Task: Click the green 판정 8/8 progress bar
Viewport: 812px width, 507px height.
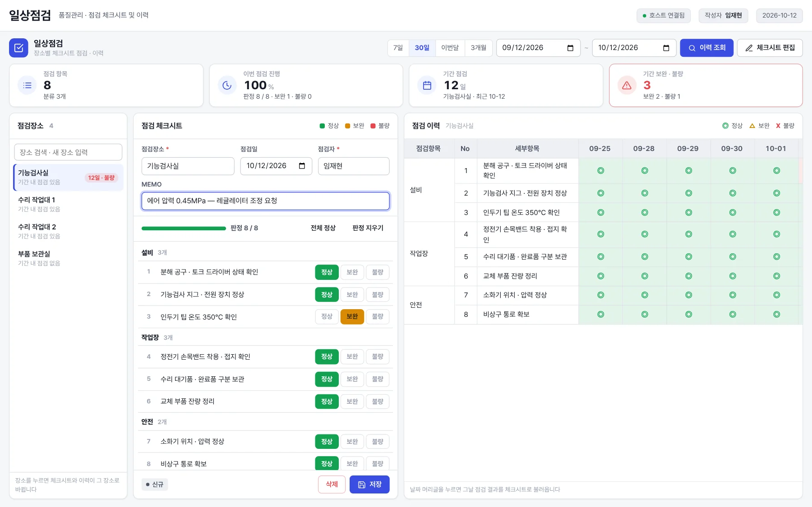Action: pos(184,228)
